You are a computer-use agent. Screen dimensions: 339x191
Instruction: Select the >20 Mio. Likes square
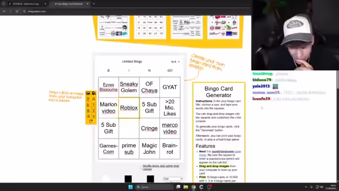(170, 108)
